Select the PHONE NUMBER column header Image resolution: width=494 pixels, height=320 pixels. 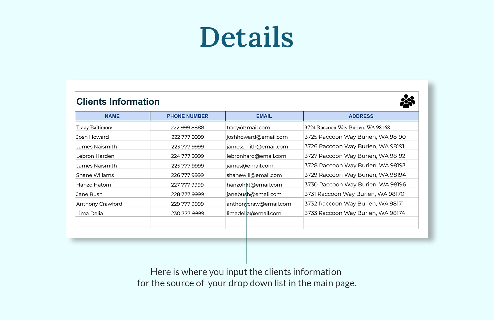(x=187, y=116)
